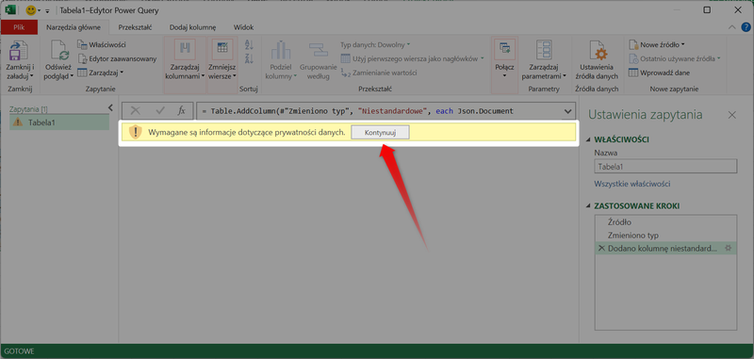Click the fx function icon
The height and width of the screenshot is (359, 754).
181,110
